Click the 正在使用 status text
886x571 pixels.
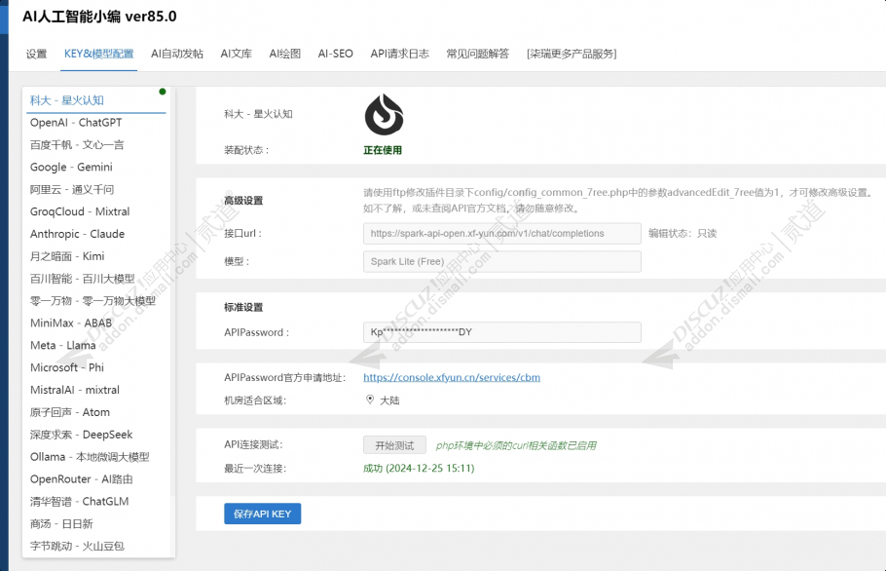pyautogui.click(x=383, y=150)
